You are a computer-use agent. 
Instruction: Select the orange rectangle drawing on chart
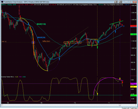72,42
